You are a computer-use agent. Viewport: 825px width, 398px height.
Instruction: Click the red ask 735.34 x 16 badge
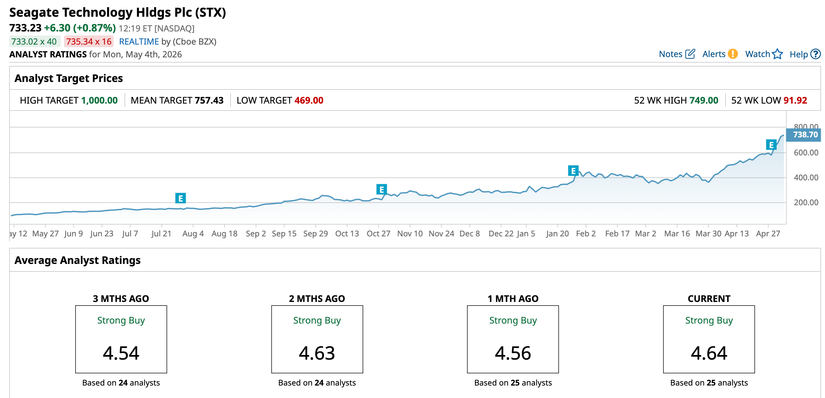point(89,42)
